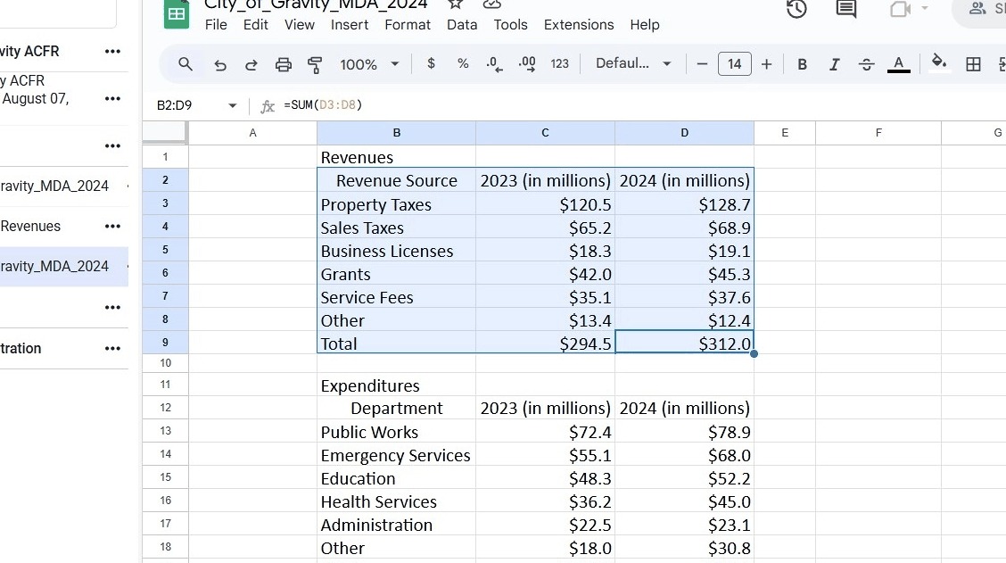Expand the name box dropdown

pyautogui.click(x=232, y=105)
